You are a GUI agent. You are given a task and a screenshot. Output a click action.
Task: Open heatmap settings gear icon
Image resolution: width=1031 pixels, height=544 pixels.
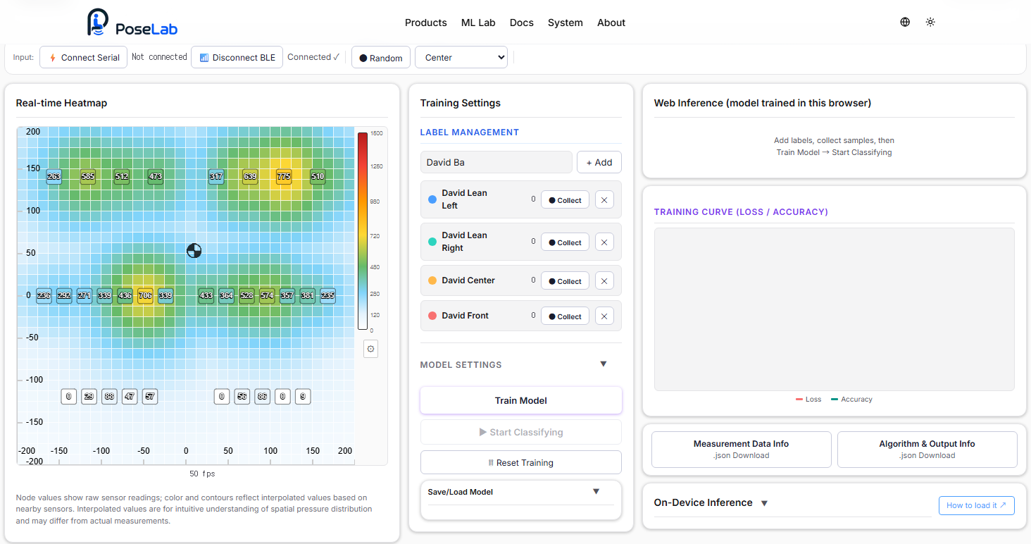pos(371,349)
